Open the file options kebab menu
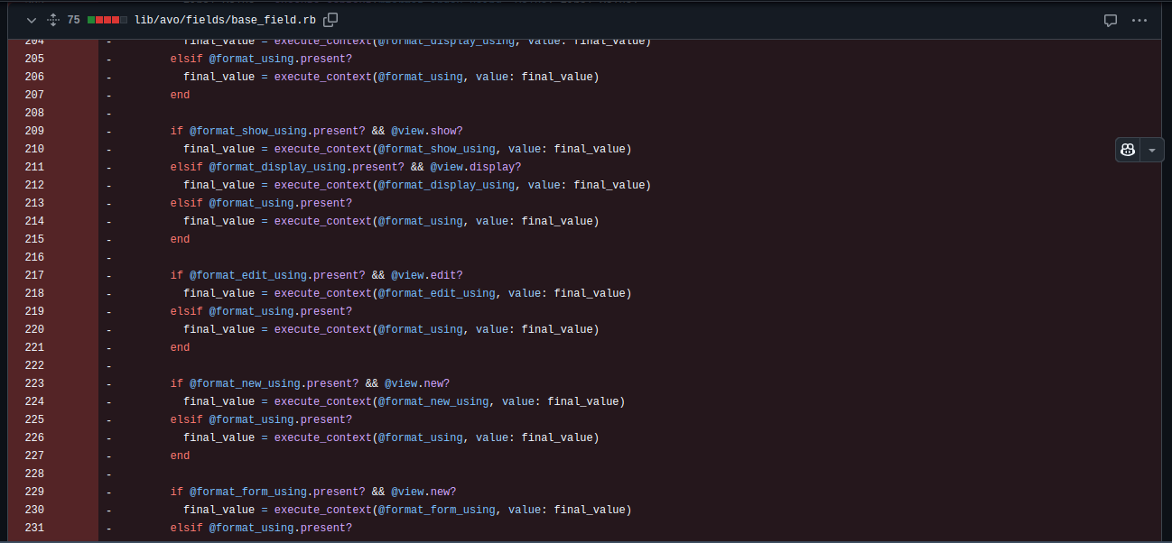The height and width of the screenshot is (543, 1172). 1139,20
